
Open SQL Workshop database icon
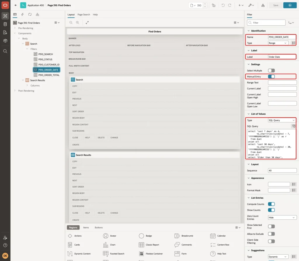click(x=5, y=24)
